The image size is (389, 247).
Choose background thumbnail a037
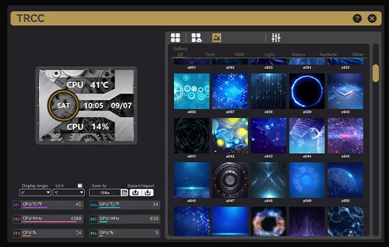230,91
